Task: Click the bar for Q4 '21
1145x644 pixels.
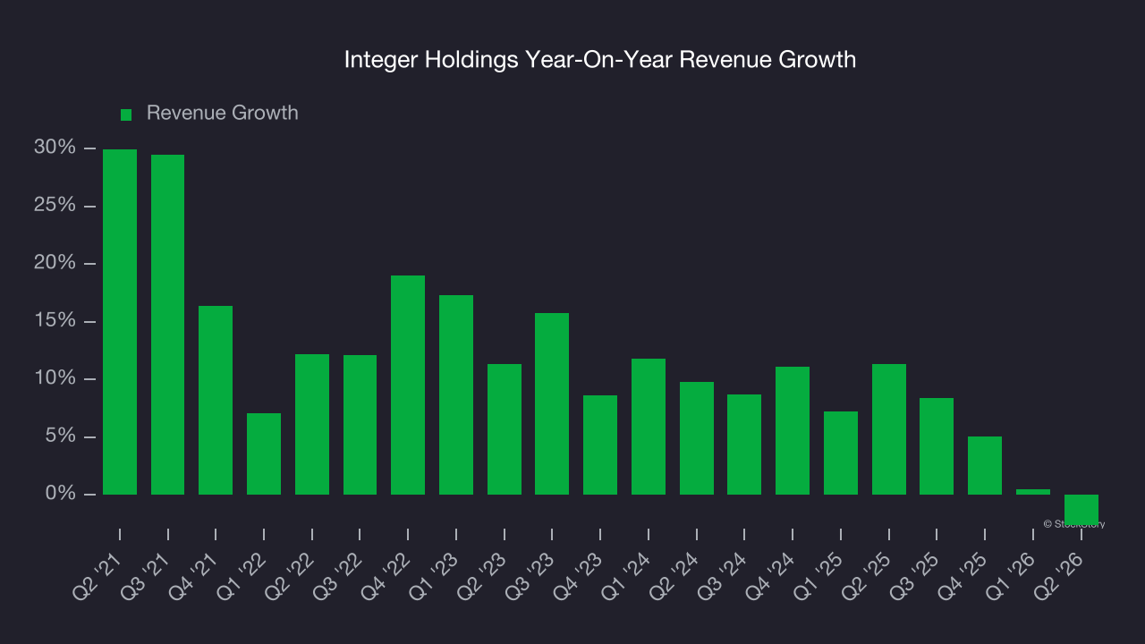Action: pos(216,400)
